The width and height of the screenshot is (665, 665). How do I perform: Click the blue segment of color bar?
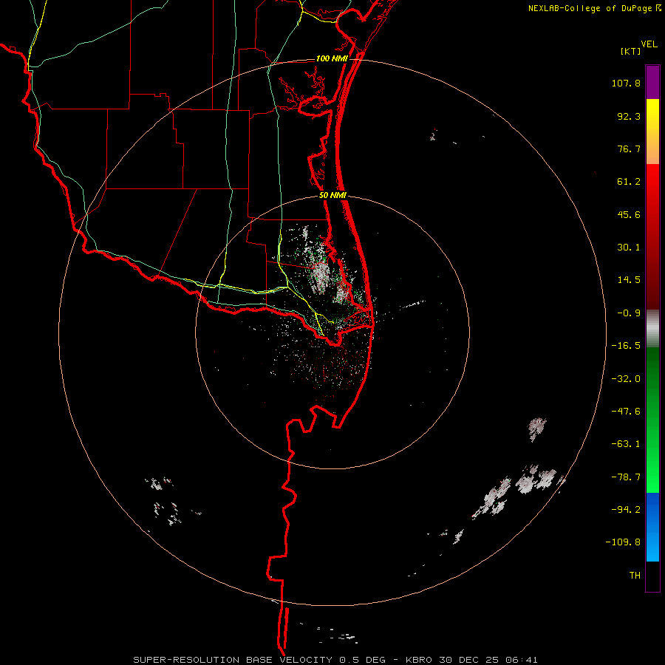click(x=652, y=527)
